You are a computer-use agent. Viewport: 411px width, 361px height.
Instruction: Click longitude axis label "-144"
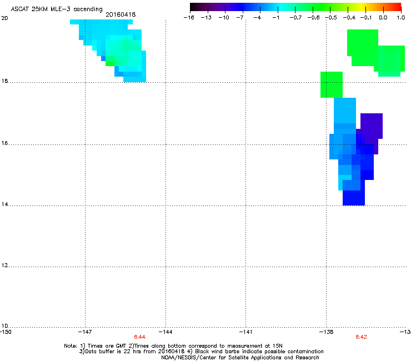(166, 332)
